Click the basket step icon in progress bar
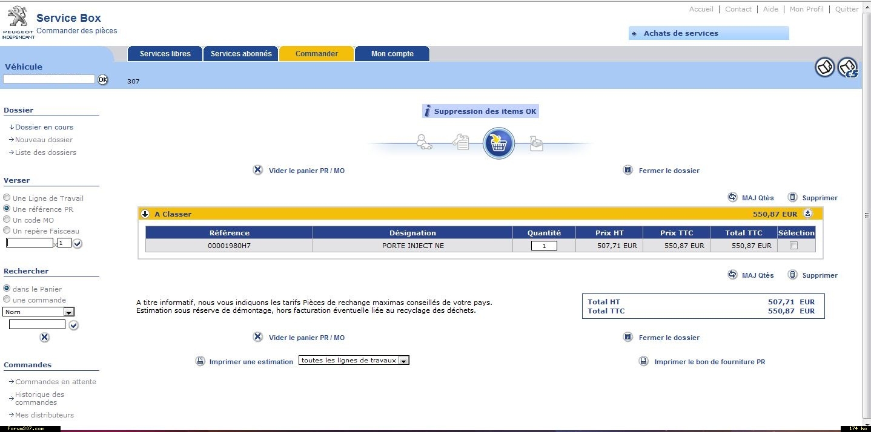This screenshot has height=432, width=871. pos(498,143)
